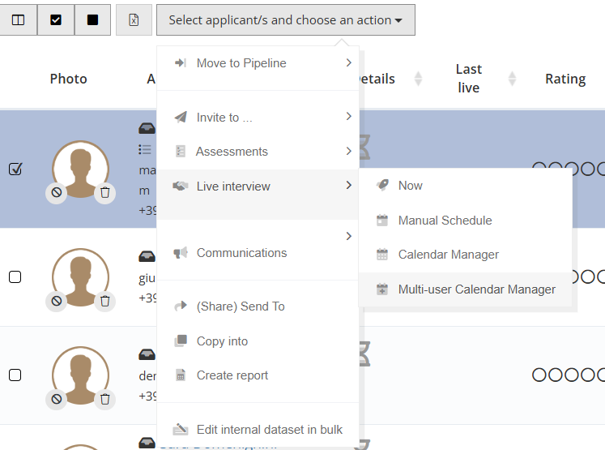The height and width of the screenshot is (450, 605).
Task: Click inbox tray icon in first applicant row
Action: tap(147, 128)
